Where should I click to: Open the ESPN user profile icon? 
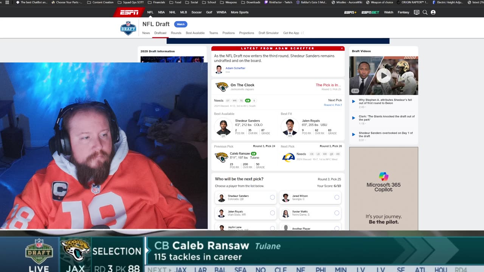pos(433,12)
